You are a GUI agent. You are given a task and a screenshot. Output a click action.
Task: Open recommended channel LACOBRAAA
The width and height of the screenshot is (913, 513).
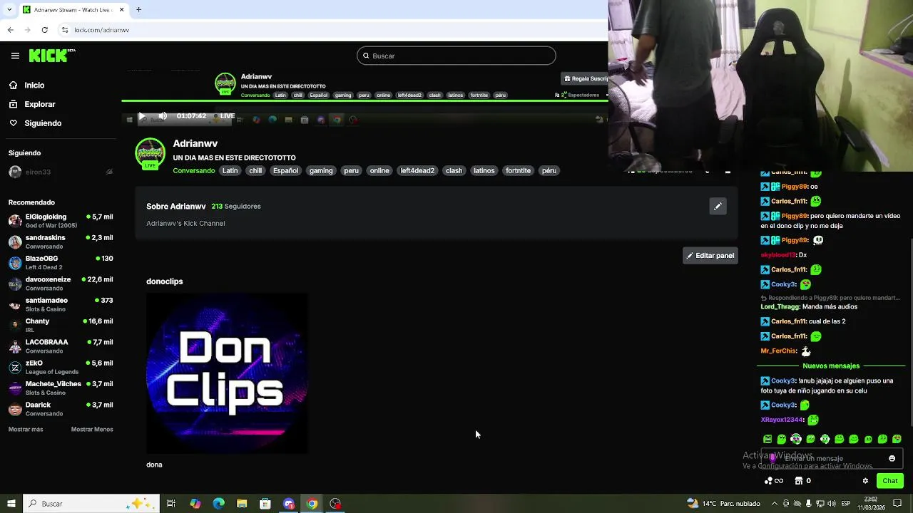[x=61, y=346]
